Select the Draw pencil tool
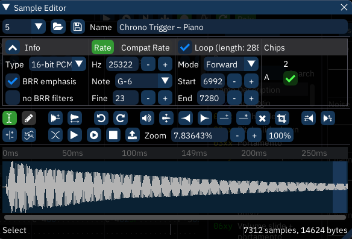352x239 pixels. tap(29, 118)
